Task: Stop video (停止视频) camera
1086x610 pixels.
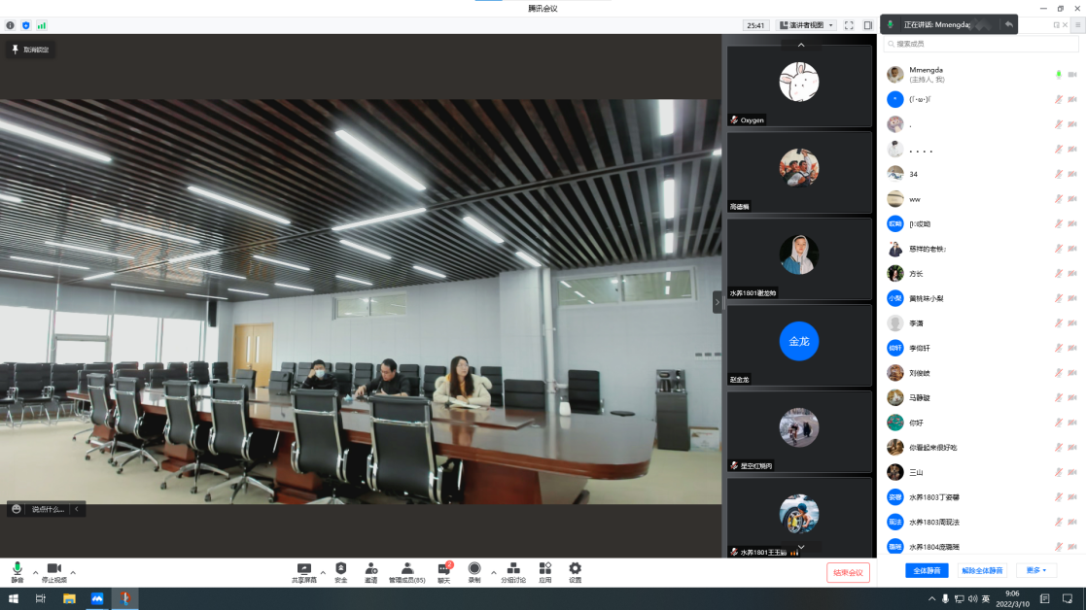Action: [54, 572]
